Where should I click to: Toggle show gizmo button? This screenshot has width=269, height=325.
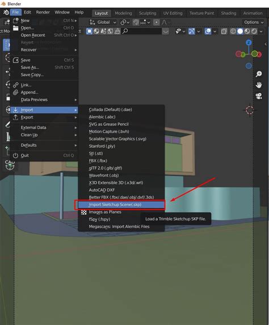pos(192,31)
